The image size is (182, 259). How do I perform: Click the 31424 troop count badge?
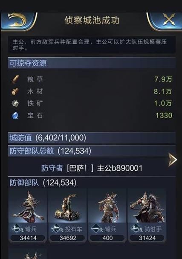pos(147,238)
